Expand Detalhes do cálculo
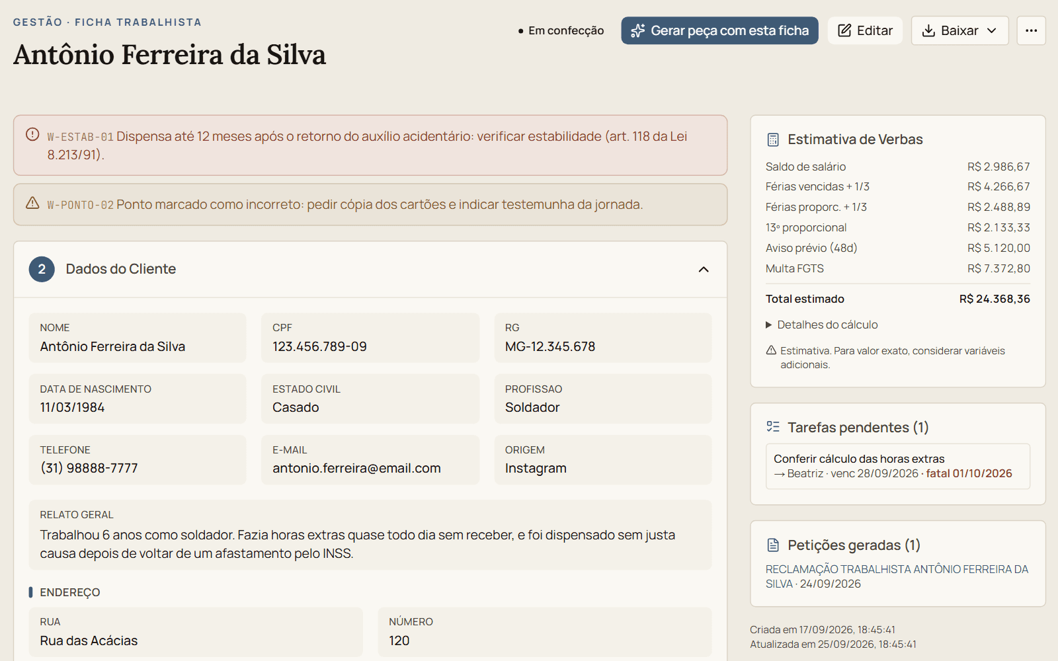Image resolution: width=1058 pixels, height=661 pixels. tap(822, 325)
